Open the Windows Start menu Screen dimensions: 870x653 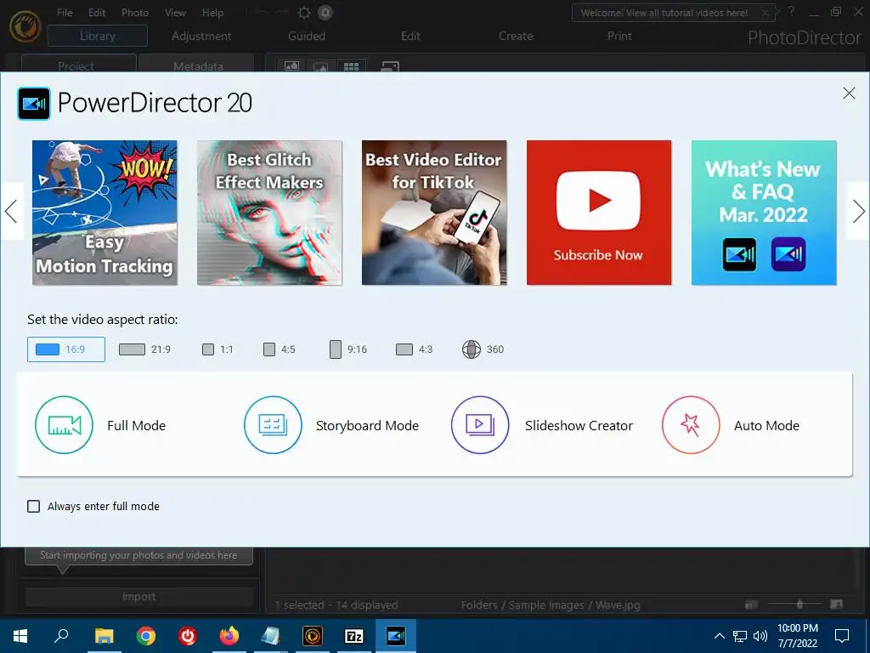tap(20, 636)
